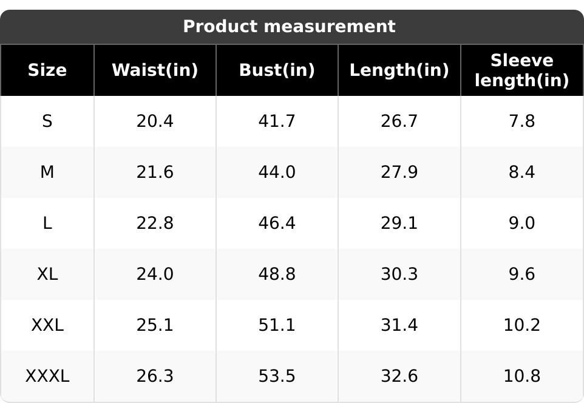Click the L size row label
Image resolution: width=584 pixels, height=403 pixels.
coord(47,223)
